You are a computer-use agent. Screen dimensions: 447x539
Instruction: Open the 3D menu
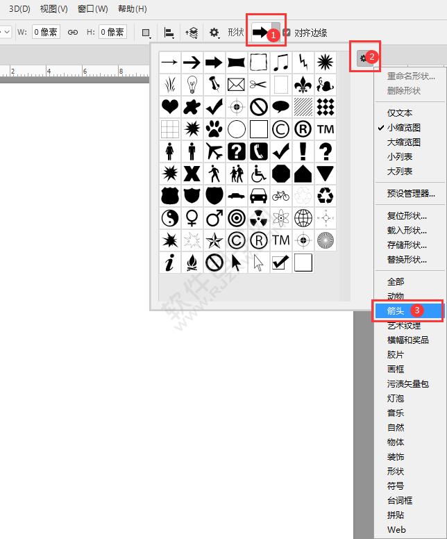click(x=19, y=8)
